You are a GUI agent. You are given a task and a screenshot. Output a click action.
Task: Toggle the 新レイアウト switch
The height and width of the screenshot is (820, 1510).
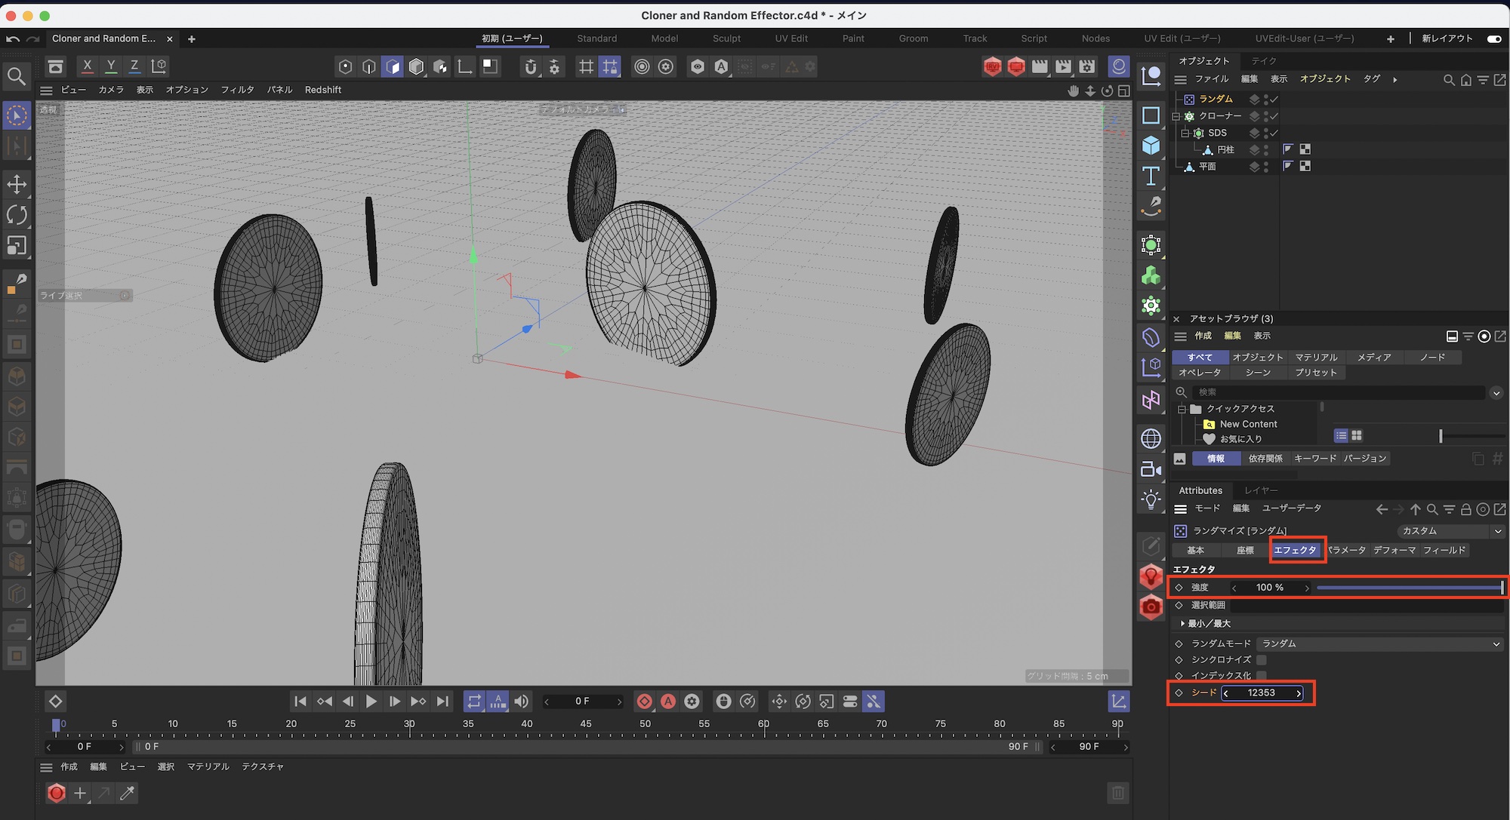1493,38
